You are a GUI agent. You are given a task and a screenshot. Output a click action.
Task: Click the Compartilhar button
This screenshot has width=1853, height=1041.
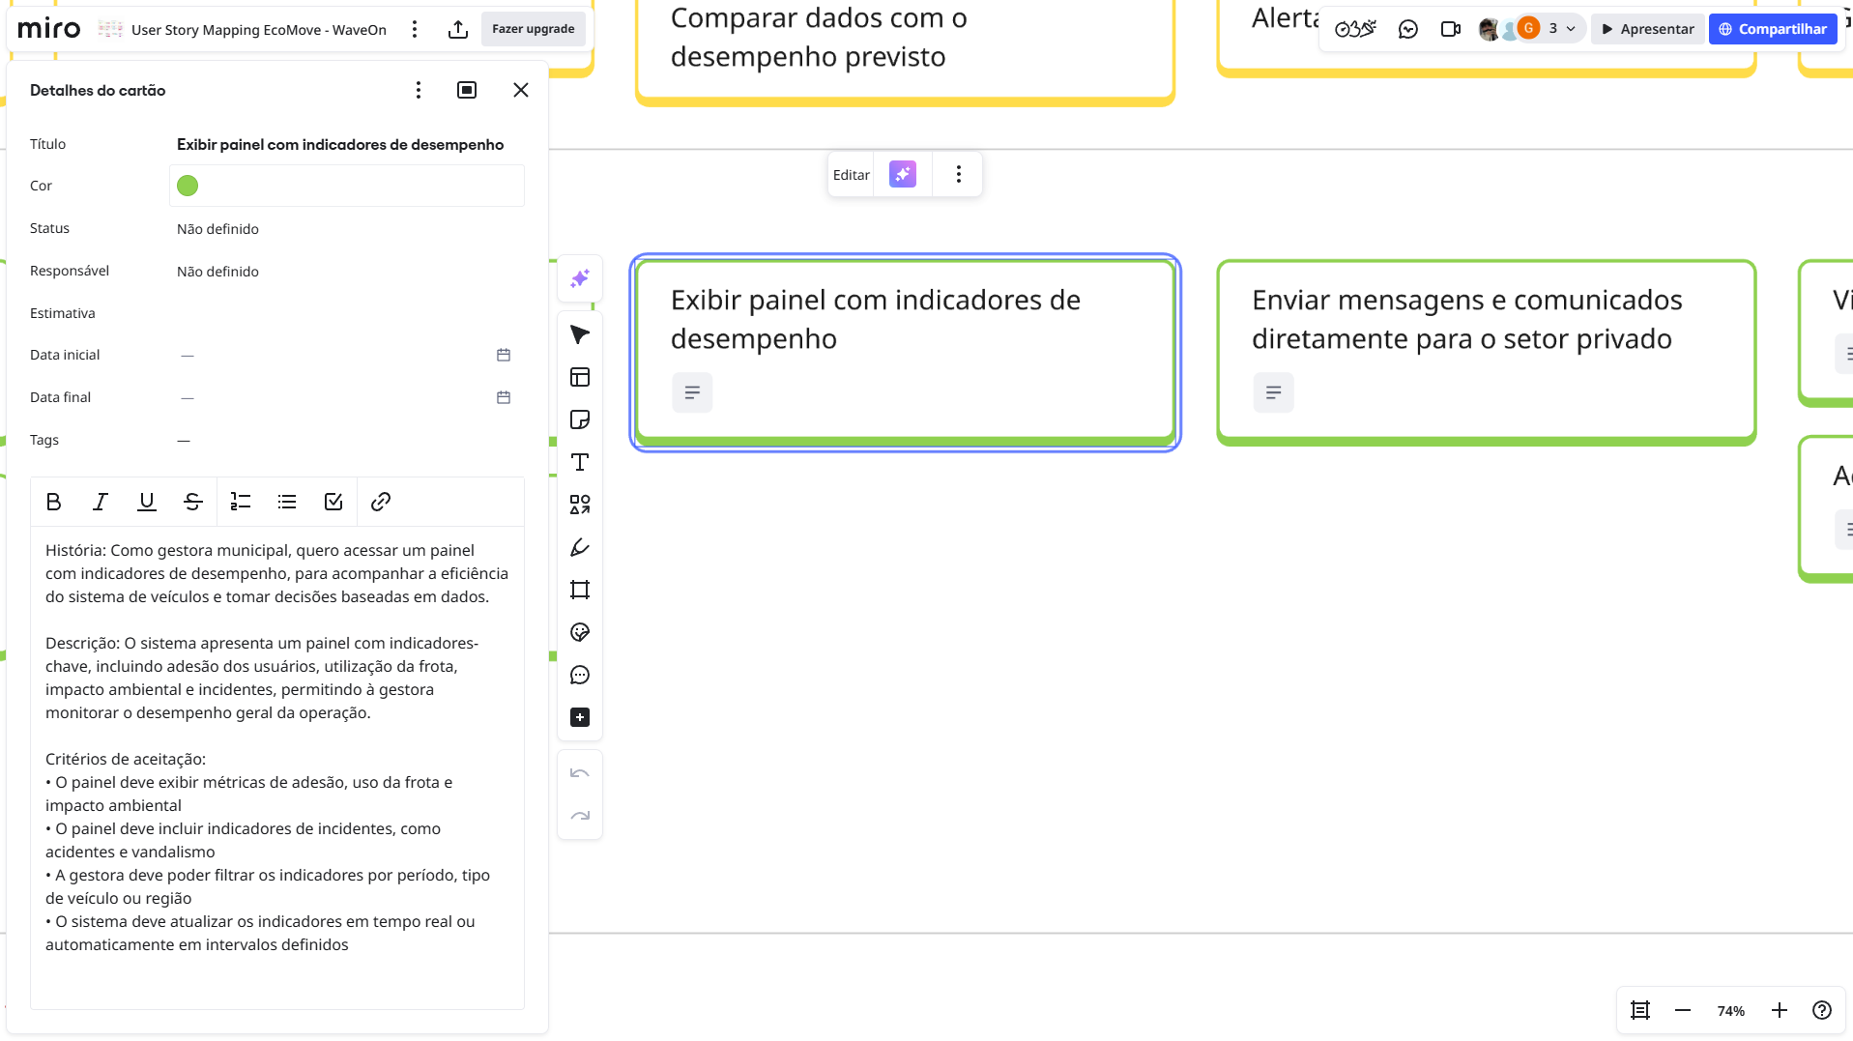(1772, 29)
